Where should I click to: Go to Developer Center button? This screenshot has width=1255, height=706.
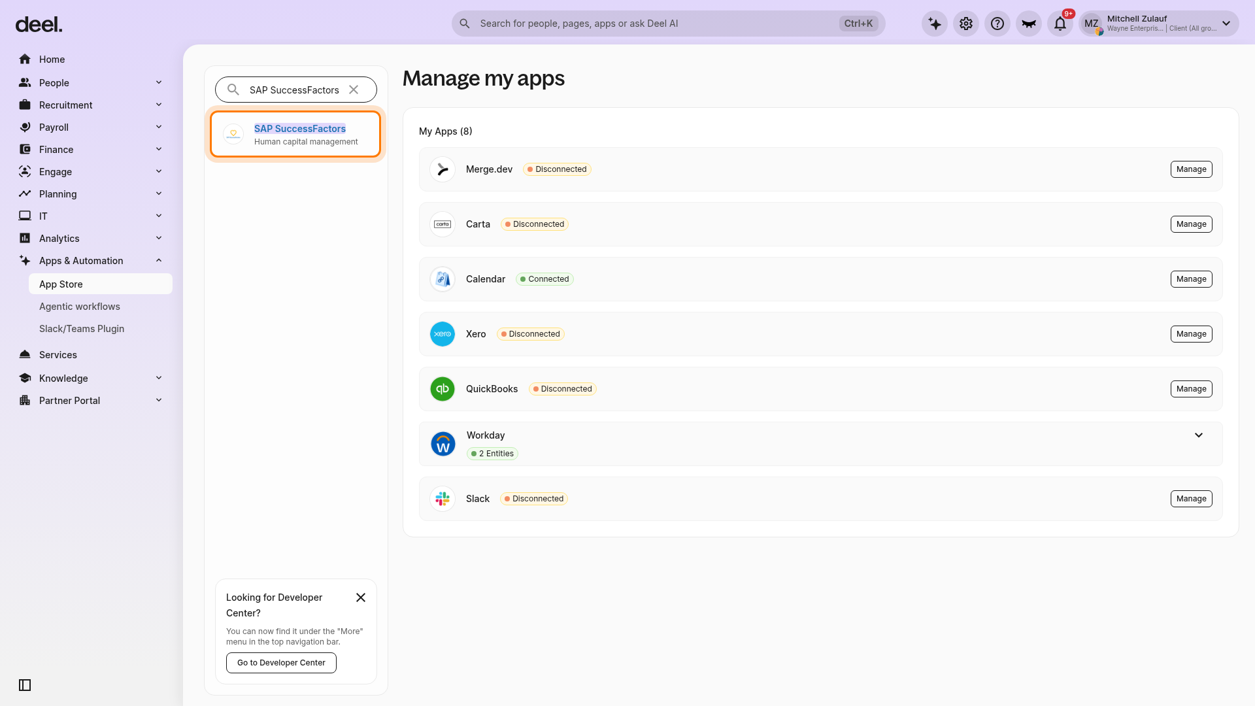(281, 663)
